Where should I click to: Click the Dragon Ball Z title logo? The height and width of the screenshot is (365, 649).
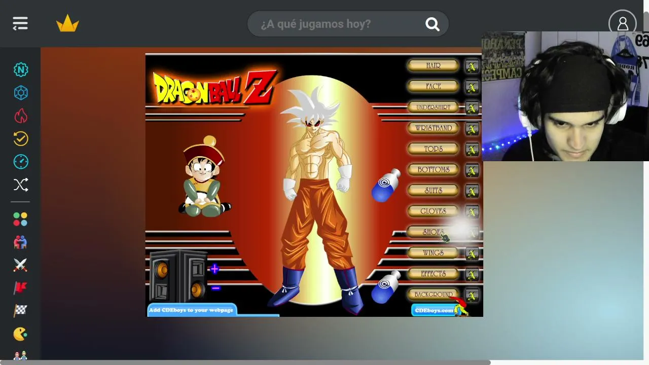point(214,87)
